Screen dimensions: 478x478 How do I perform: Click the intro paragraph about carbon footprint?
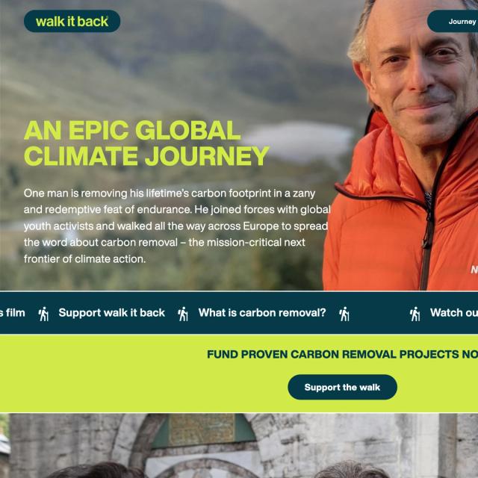click(177, 226)
